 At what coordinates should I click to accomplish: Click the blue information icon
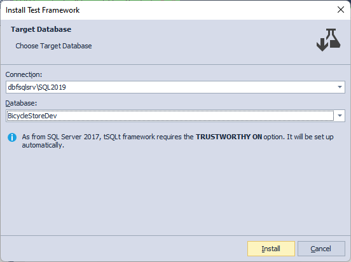tap(12, 137)
